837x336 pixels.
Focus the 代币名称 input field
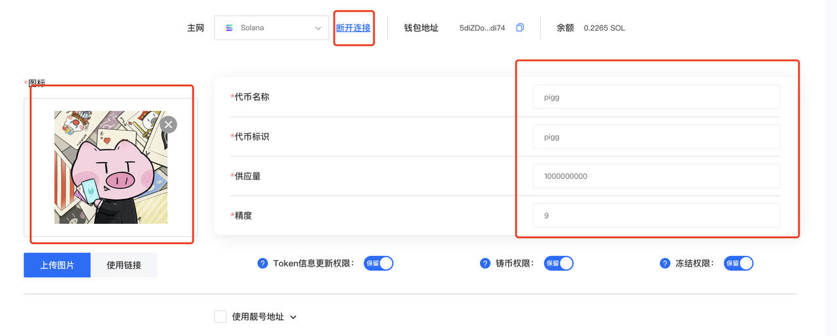(x=657, y=97)
